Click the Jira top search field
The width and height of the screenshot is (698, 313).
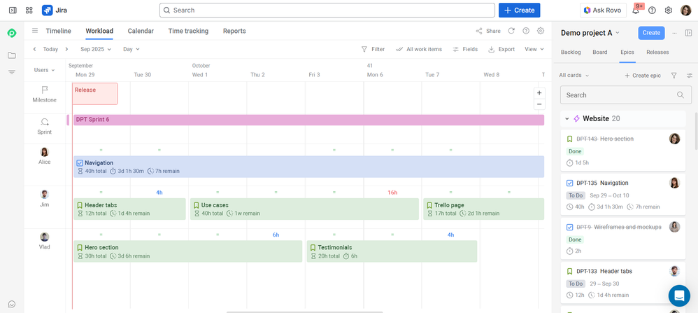(327, 11)
